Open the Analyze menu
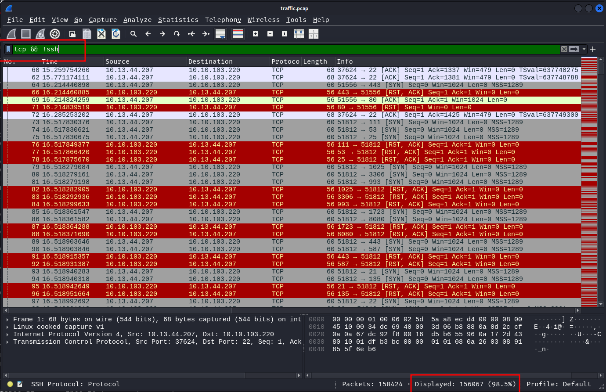 click(x=137, y=20)
